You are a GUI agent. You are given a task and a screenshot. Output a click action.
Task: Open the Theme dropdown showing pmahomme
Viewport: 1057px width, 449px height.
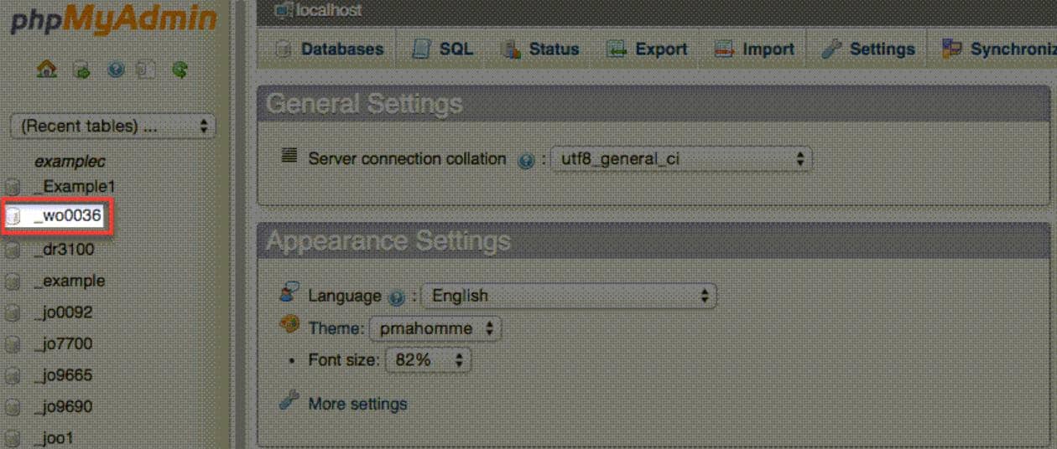click(x=435, y=328)
